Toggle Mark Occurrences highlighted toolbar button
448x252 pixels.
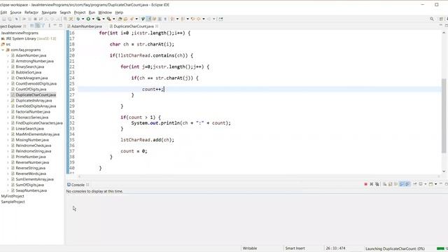(x=149, y=19)
